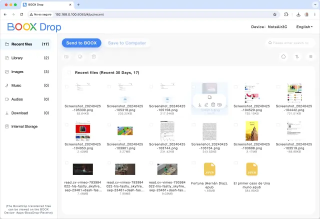This screenshot has width=320, height=219.
Task: Check the box for Screenshot_20240425-105330.png
Action: coord(67,86)
